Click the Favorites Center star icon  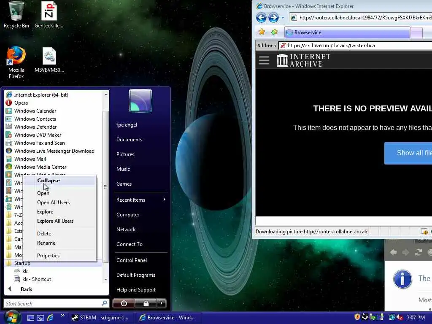(x=262, y=32)
